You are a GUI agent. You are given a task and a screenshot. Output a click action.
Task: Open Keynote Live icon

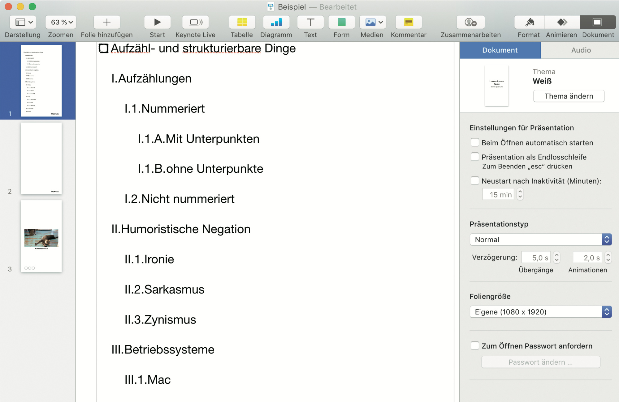pyautogui.click(x=195, y=22)
